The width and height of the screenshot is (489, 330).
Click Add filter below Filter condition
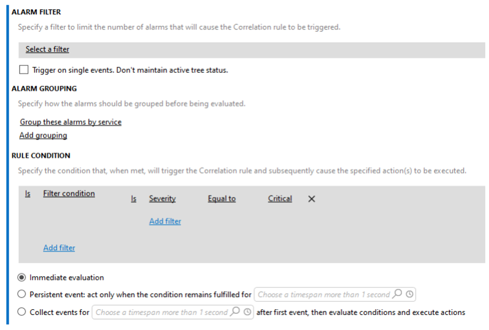59,248
